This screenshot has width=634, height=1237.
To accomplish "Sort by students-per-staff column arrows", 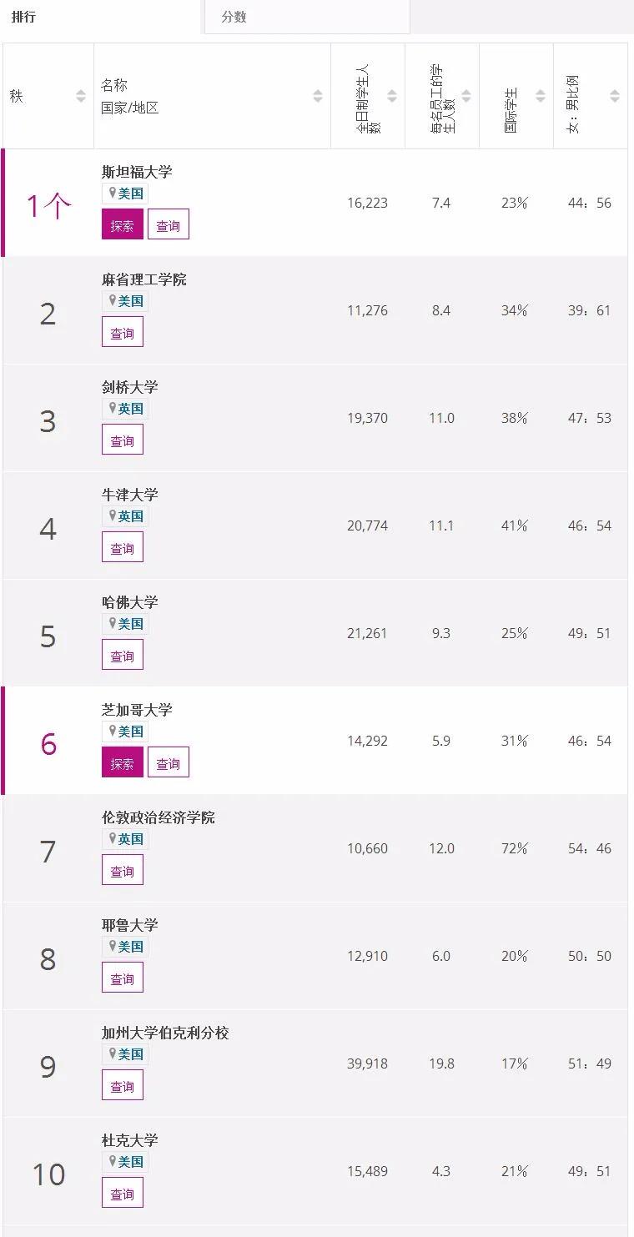I will pos(466,96).
